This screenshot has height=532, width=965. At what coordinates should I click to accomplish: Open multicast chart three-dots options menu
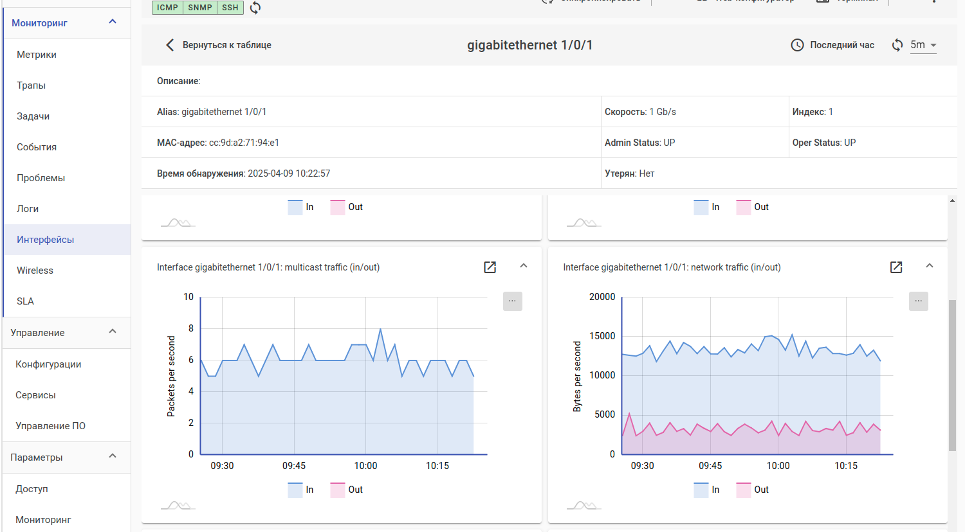(x=512, y=301)
